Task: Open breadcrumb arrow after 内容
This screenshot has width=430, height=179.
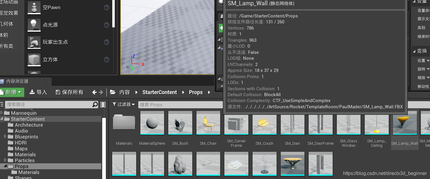Action: pyautogui.click(x=136, y=92)
